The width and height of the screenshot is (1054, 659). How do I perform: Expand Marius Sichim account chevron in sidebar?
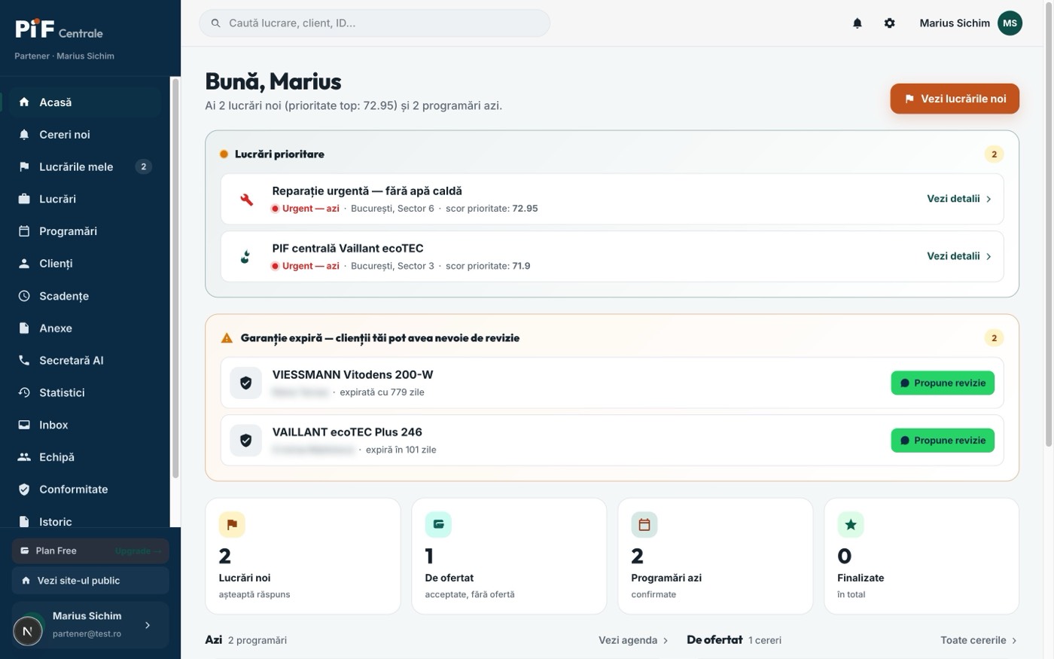[148, 625]
